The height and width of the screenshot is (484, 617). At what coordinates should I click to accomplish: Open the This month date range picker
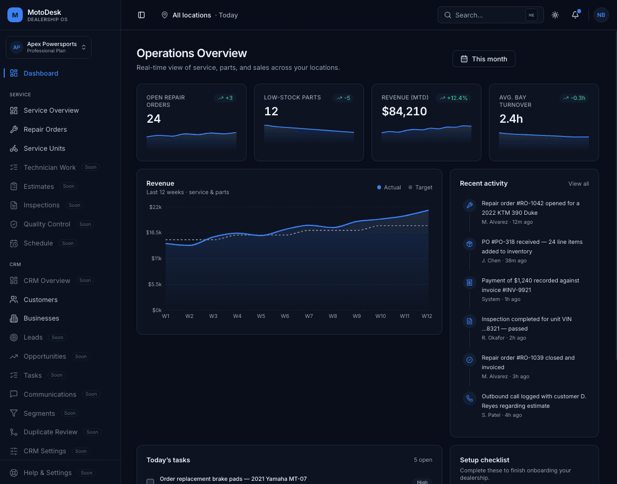click(484, 59)
